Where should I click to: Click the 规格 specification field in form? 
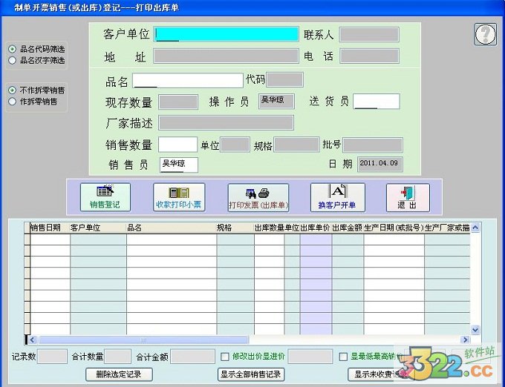[296, 145]
